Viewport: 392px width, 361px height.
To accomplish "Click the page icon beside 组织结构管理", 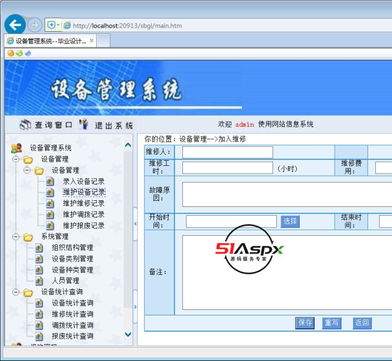I will click(39, 248).
